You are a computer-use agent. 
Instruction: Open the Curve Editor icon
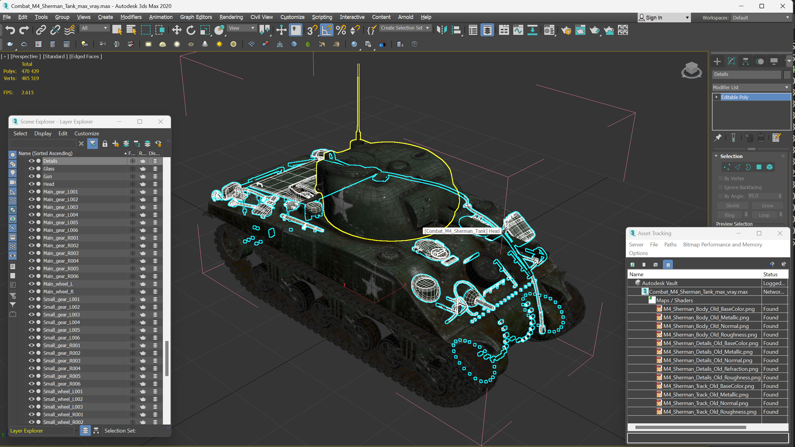(x=518, y=30)
